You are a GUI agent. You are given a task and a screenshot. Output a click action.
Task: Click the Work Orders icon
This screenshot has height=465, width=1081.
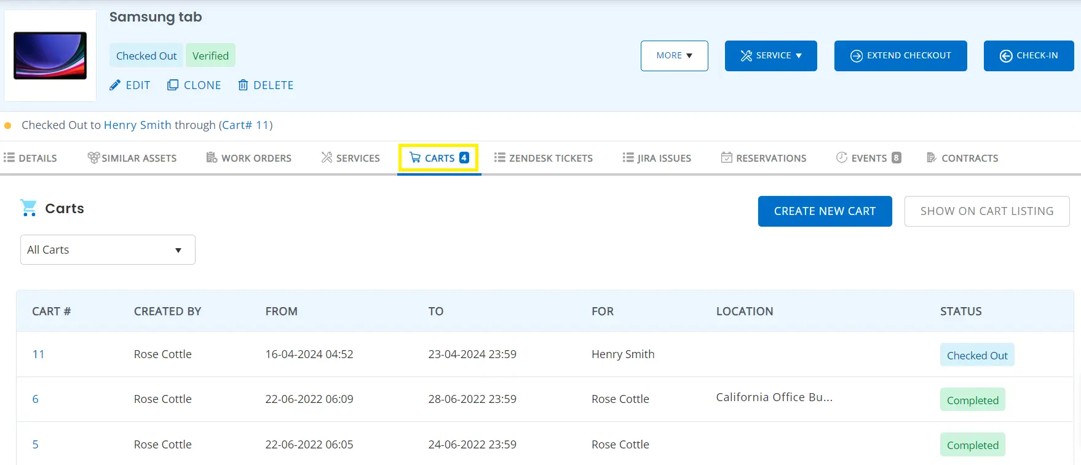coord(212,158)
